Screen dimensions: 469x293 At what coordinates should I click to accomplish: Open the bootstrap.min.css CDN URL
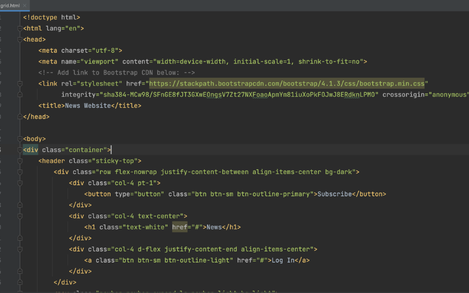pos(287,84)
